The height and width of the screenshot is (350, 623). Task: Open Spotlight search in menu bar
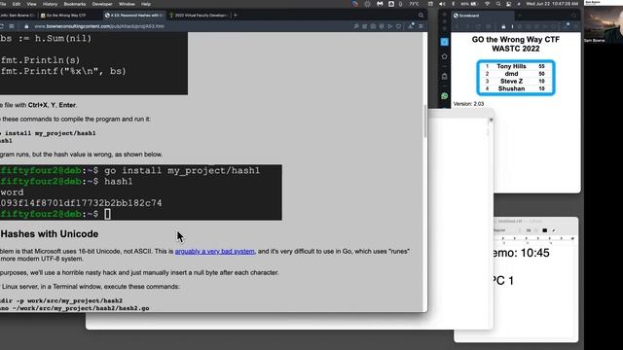point(498,4)
